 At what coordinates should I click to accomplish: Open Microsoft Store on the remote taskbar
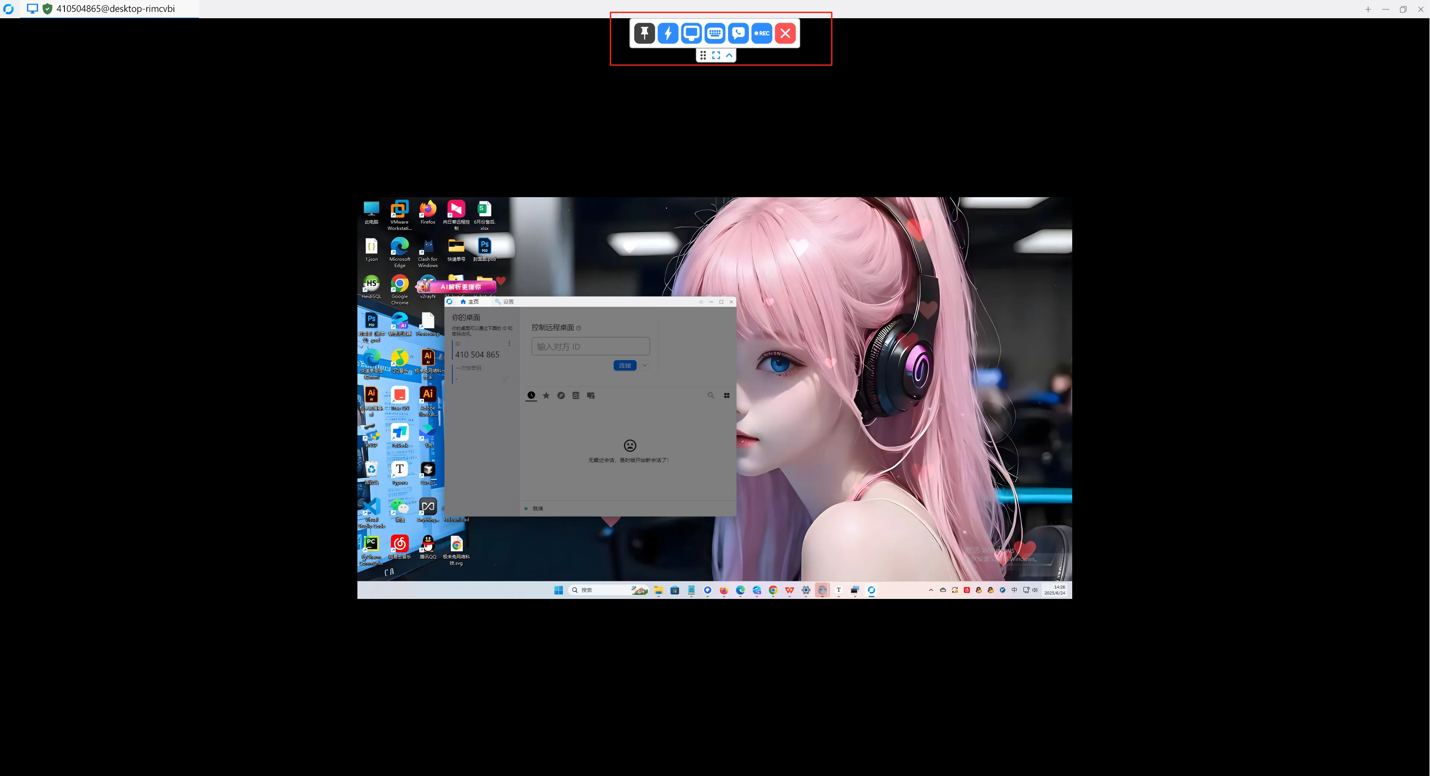click(x=675, y=590)
